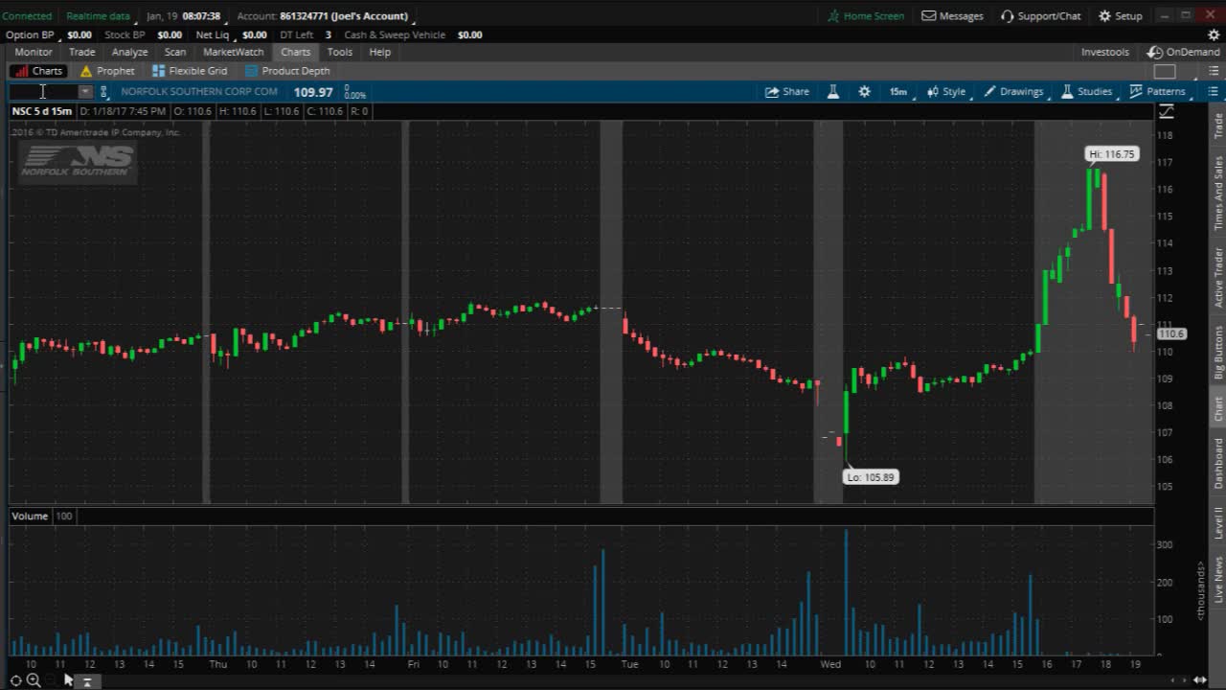Click NORFOLK SOUTHERN CORP COM description
1226x690 pixels.
click(199, 92)
